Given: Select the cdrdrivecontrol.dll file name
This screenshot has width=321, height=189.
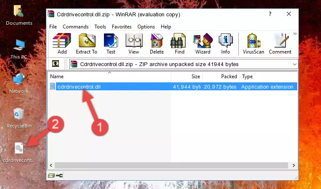Looking at the screenshot, I should pos(79,87).
